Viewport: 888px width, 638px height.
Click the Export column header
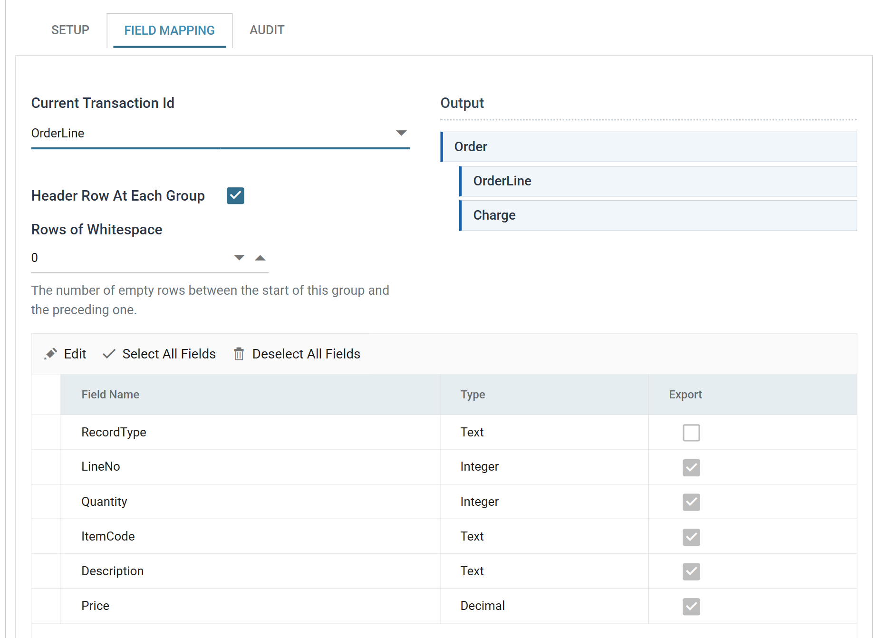(x=753, y=395)
